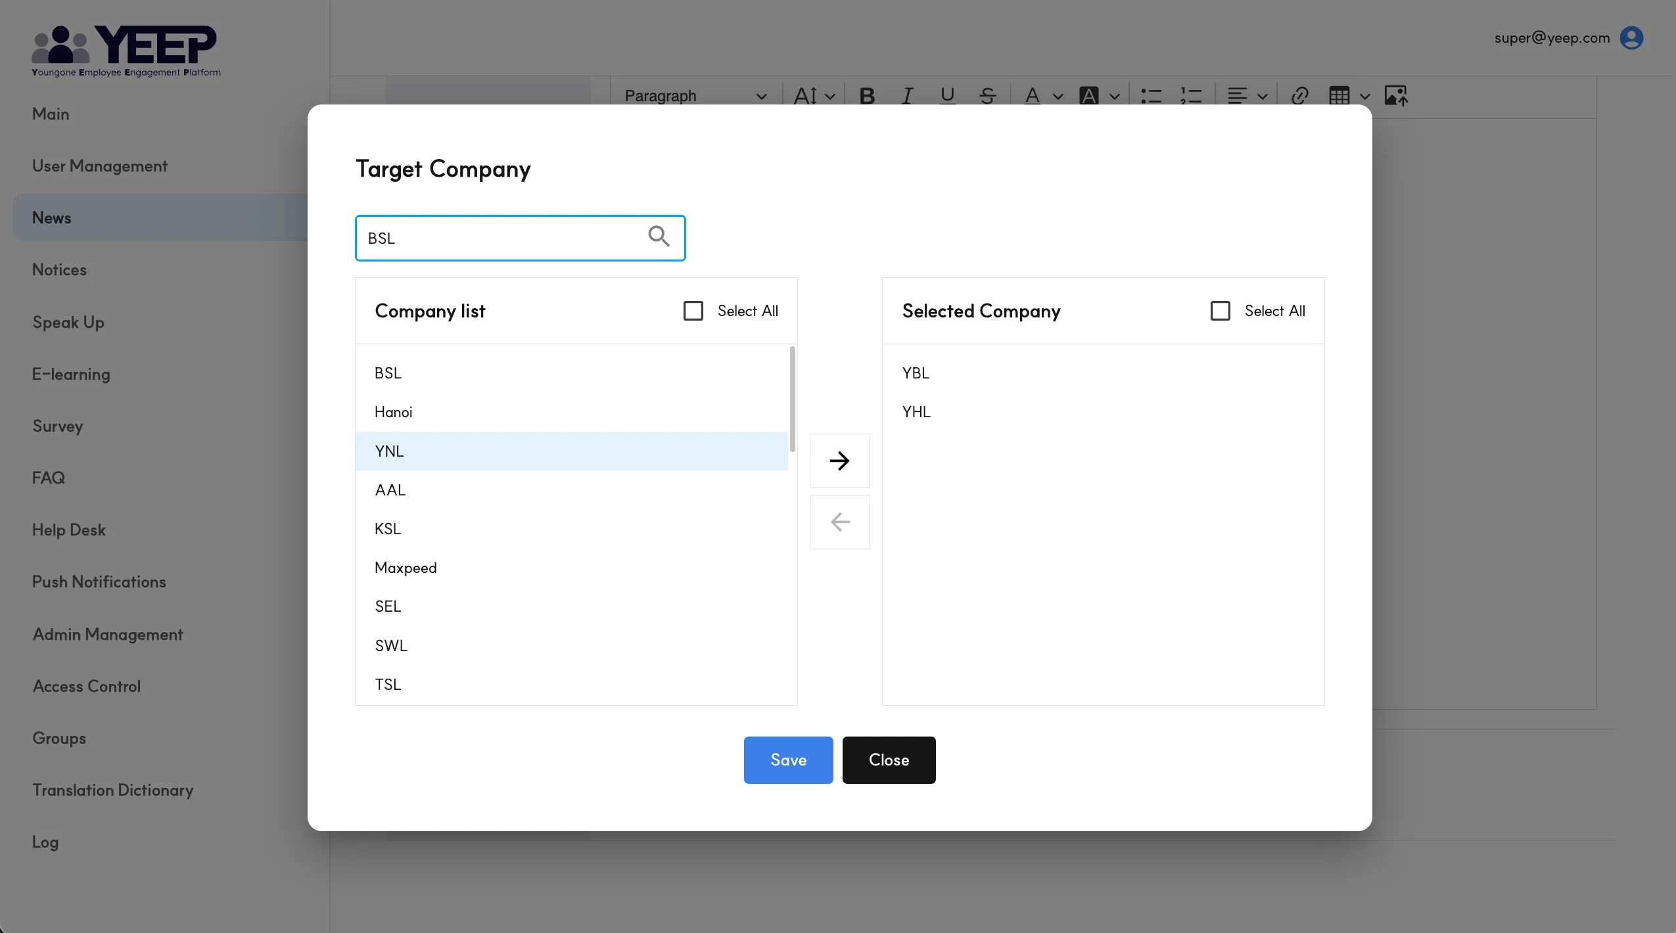The height and width of the screenshot is (933, 1676).
Task: Click the right arrow transfer button
Action: pyautogui.click(x=839, y=461)
